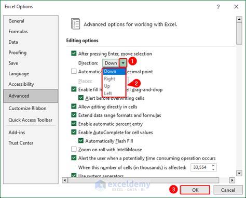Toggle Allow editing directly in cells
This screenshot has width=246, height=198.
tap(74, 107)
